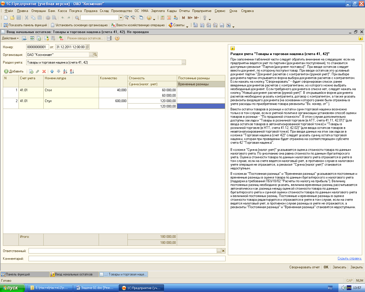Click the Скрыть справку link
Viewport: 365px width, 292px height.
349,258
